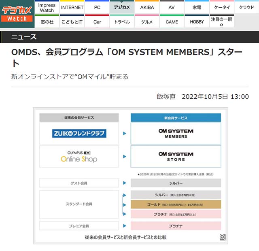Image resolution: width=259 pixels, height=251 pixels.
Task: Click the プラチナ (購入金額15万円以上) tier bar
Action: (x=176, y=214)
